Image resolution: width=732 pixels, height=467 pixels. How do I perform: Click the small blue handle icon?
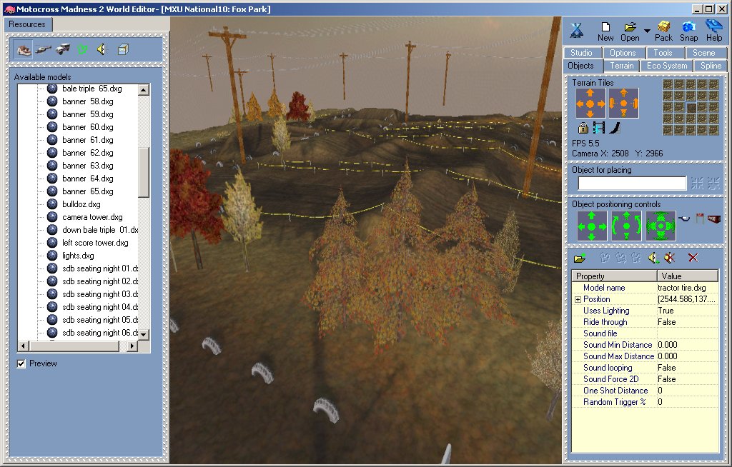[x=684, y=219]
